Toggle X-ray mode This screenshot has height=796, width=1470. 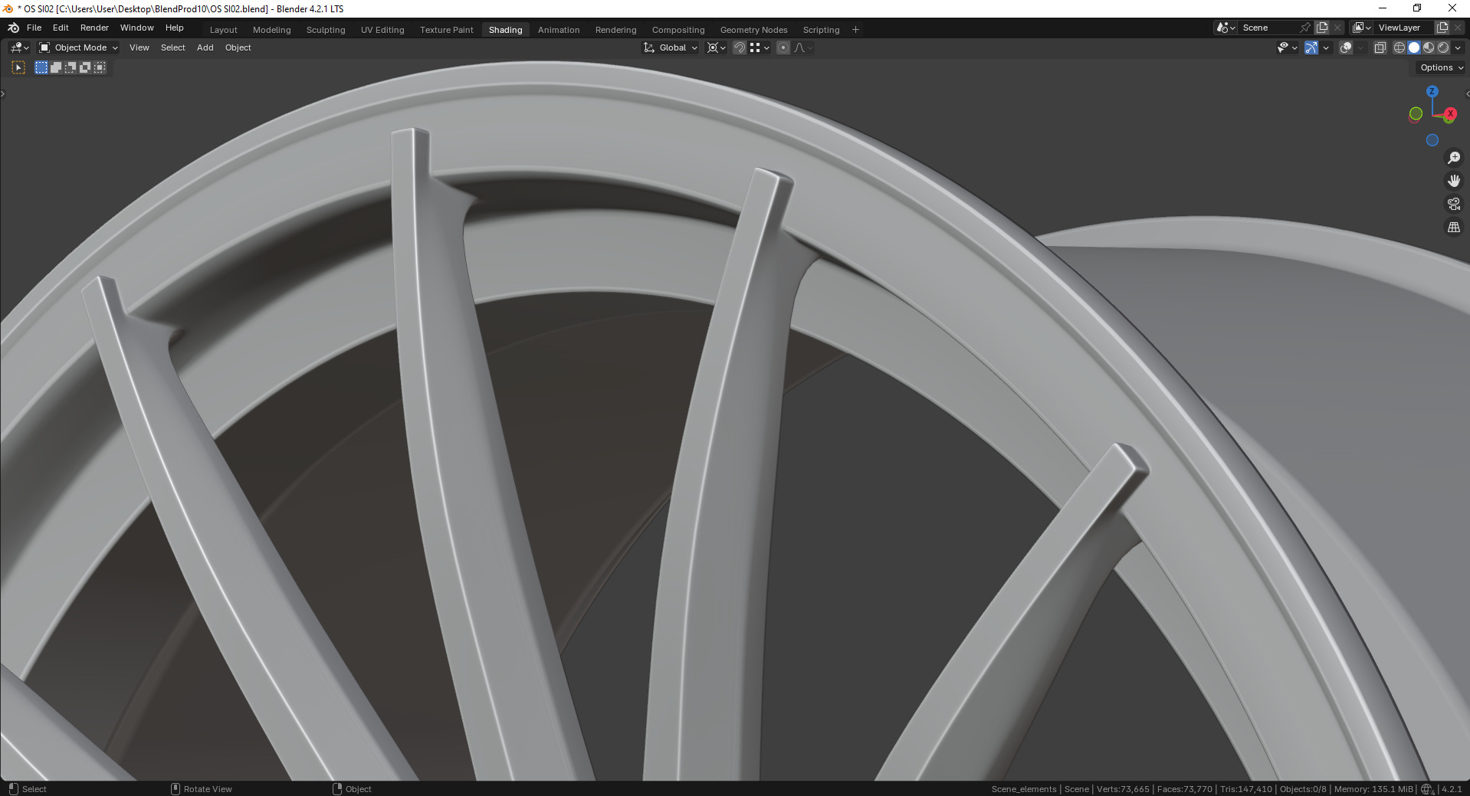coord(1380,47)
